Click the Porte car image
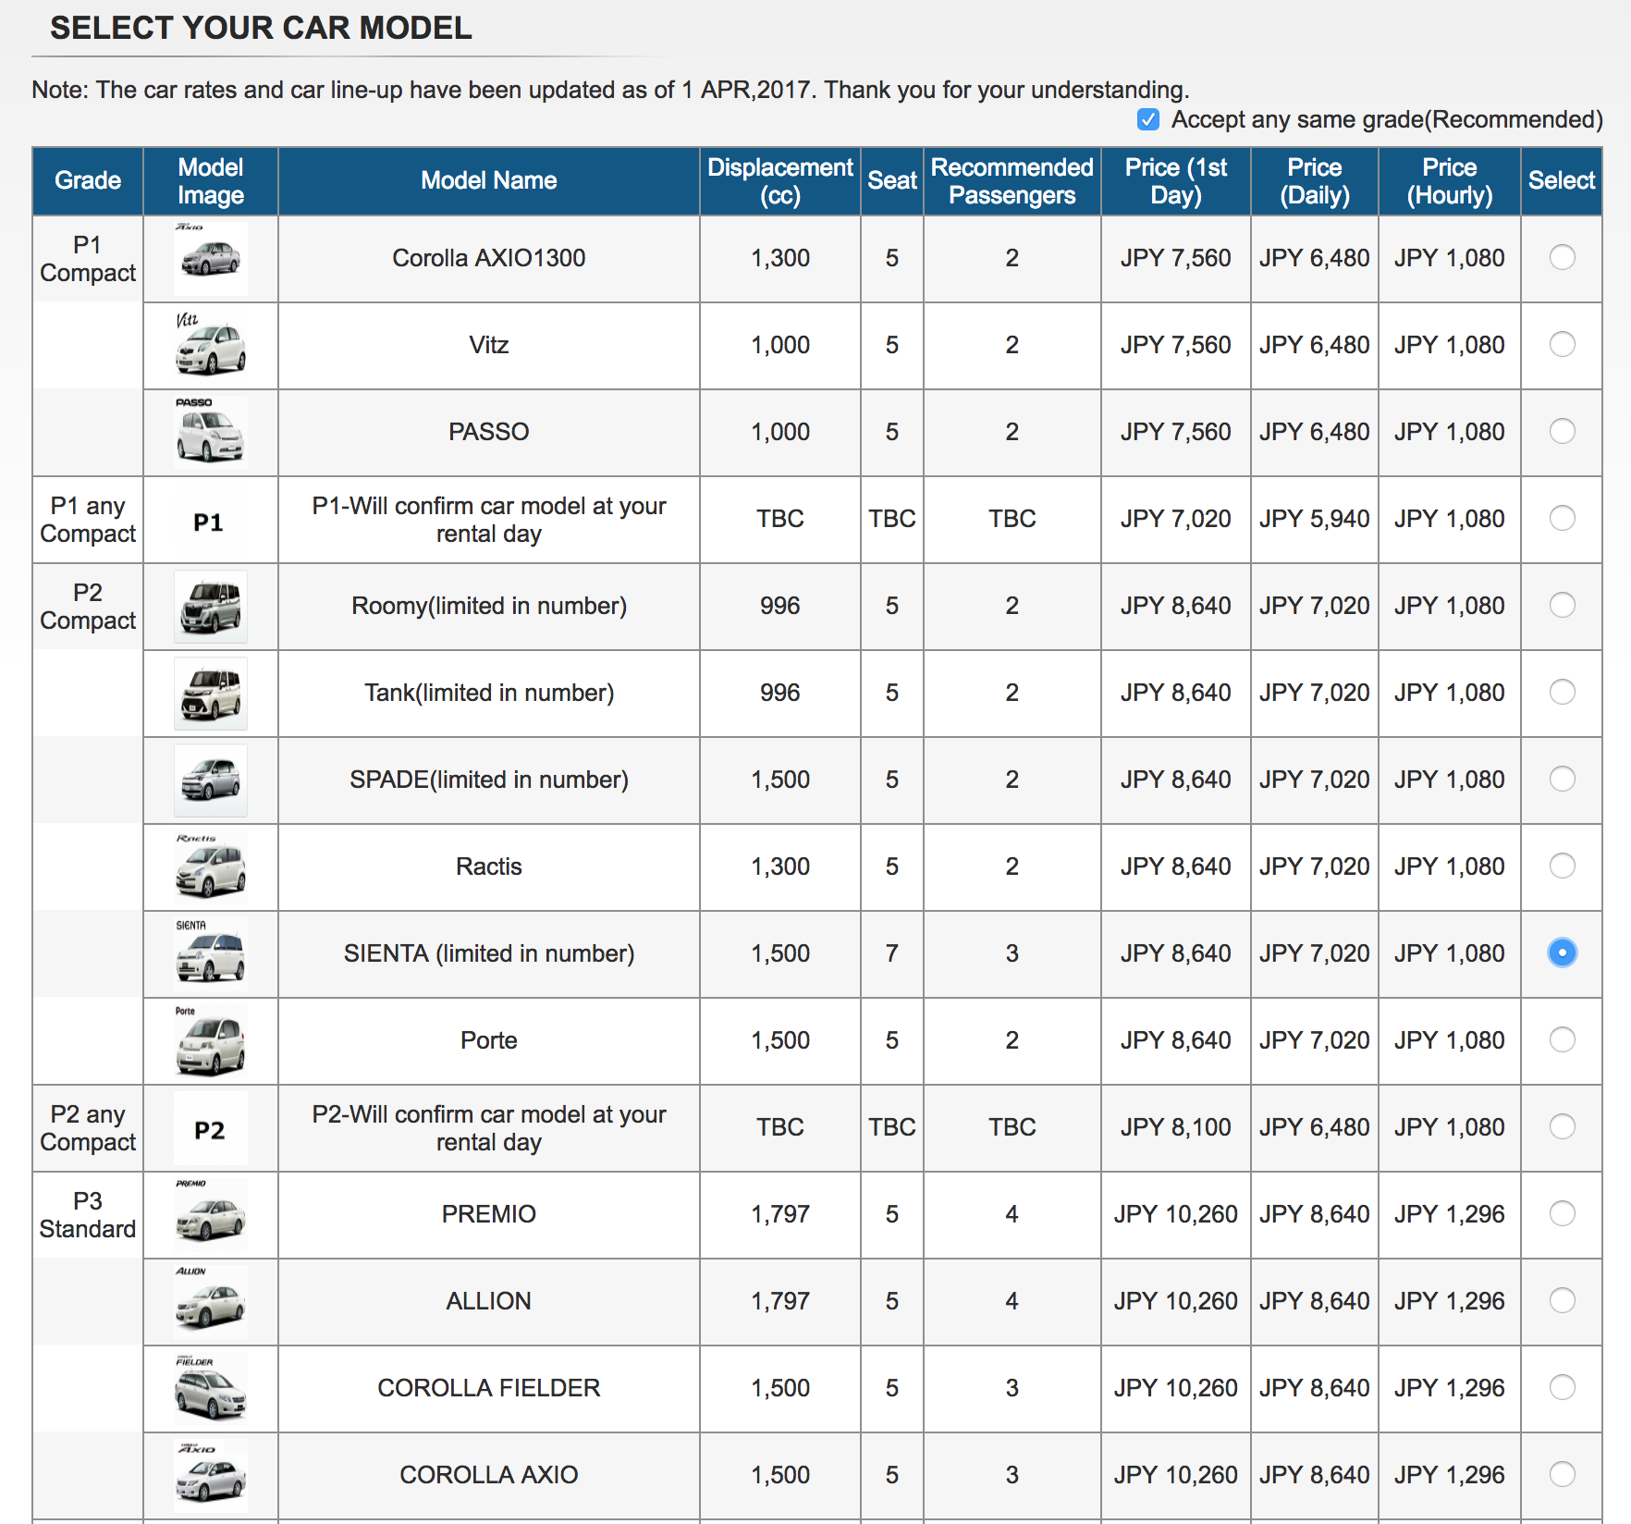Viewport: 1631px width, 1524px height. 211,1040
